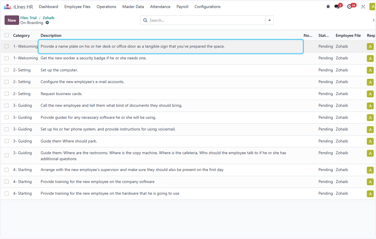376x239 pixels.
Task: Check the box for name plate row
Action: click(7, 46)
